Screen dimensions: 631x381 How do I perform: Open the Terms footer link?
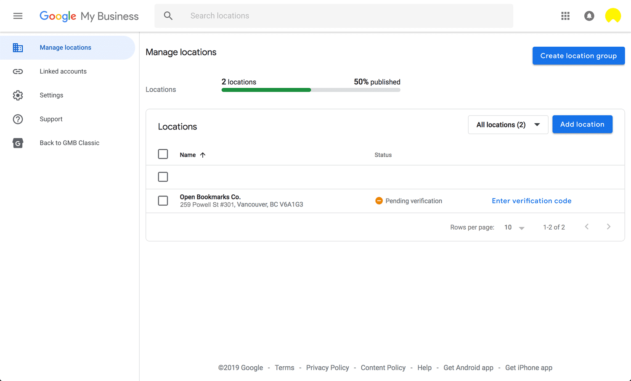pos(284,368)
